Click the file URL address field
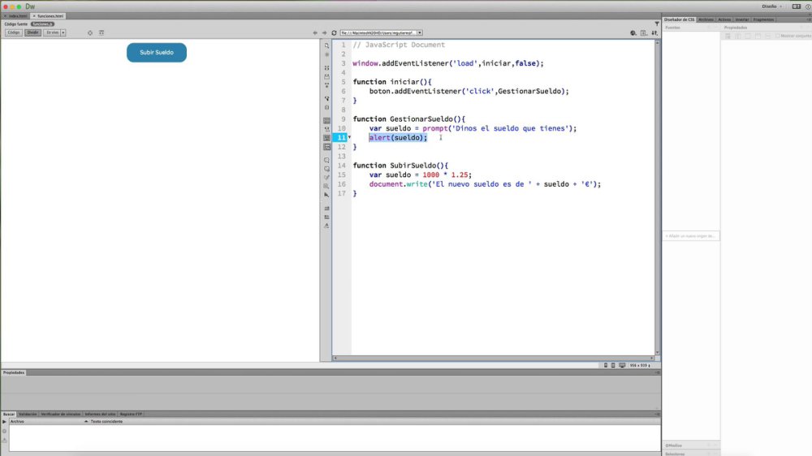The image size is (812, 456). tap(378, 32)
